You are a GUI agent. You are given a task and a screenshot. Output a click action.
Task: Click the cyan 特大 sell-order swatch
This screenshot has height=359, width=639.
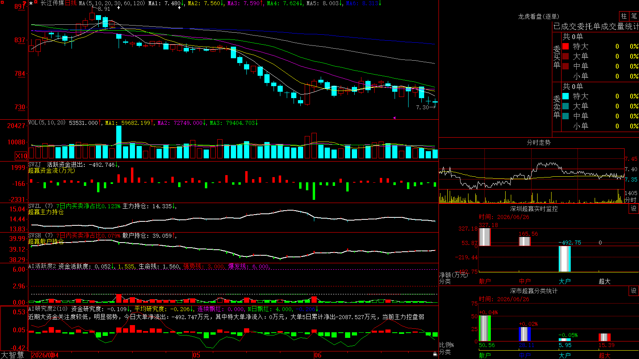pos(566,96)
